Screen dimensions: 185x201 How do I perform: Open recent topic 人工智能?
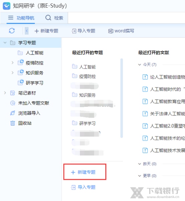[87, 67]
